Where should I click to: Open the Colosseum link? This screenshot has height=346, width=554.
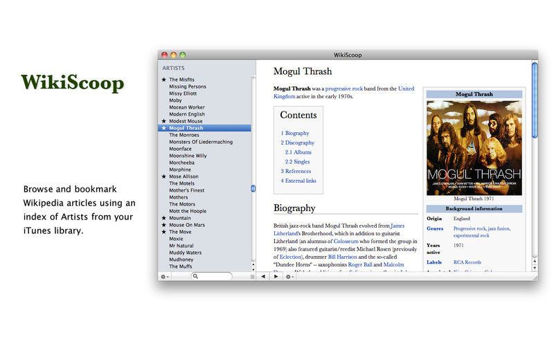(346, 241)
